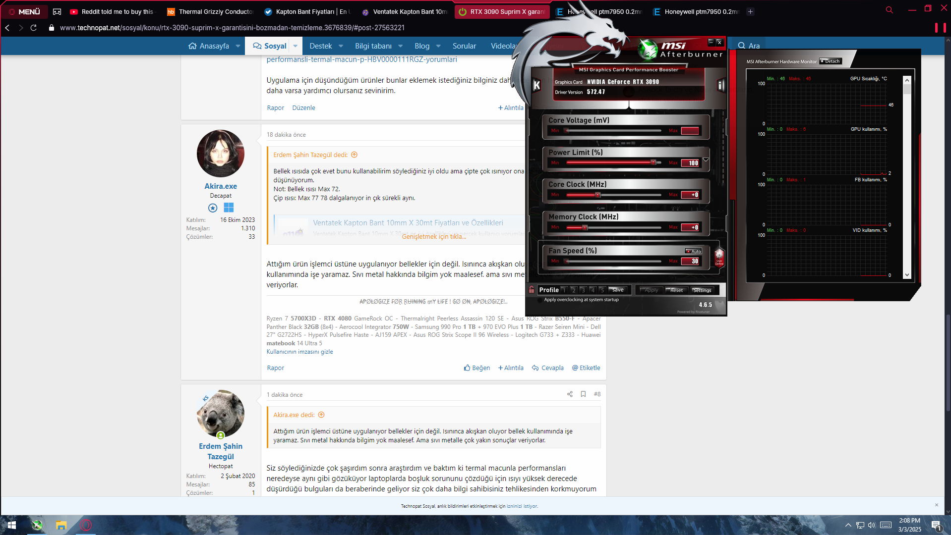Open a new browser tab
Image resolution: width=951 pixels, height=535 pixels.
750,11
